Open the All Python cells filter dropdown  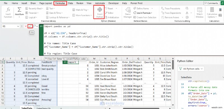point(191,69)
